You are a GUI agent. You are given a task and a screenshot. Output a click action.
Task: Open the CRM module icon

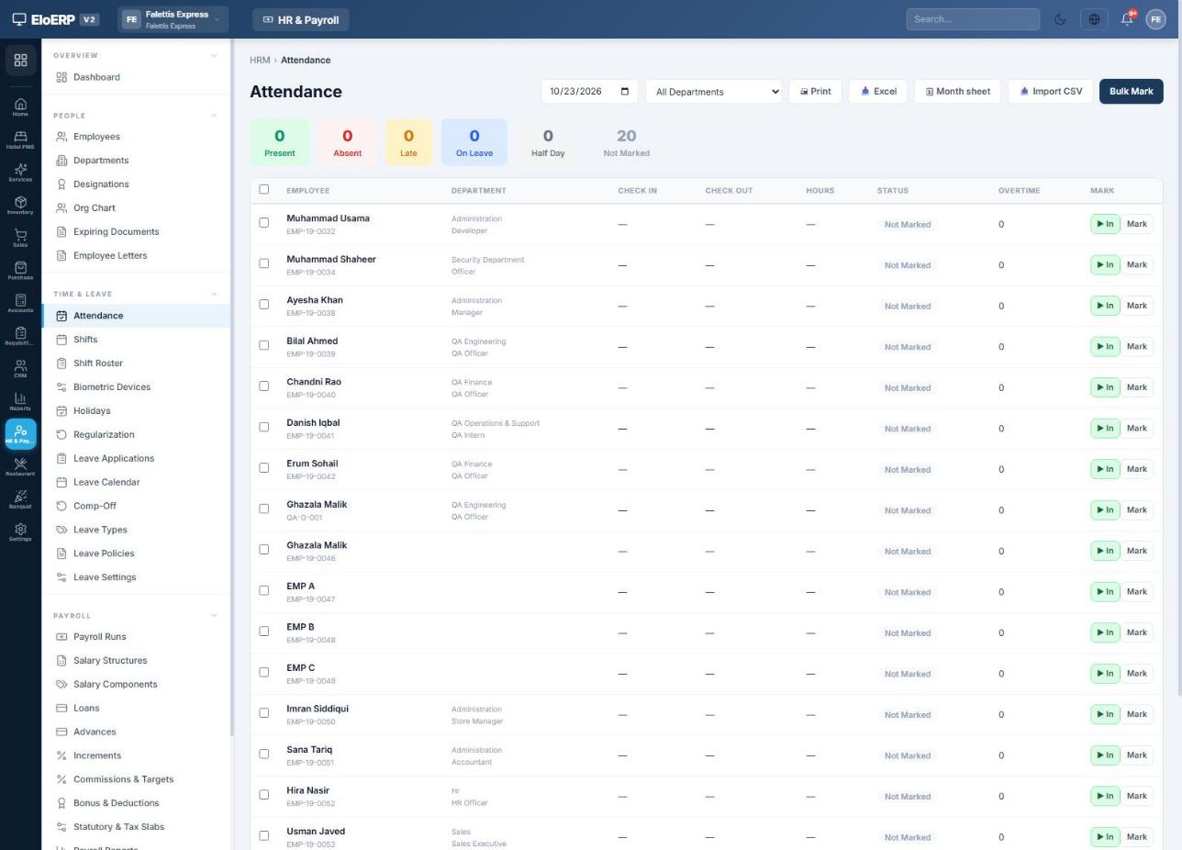(20, 369)
